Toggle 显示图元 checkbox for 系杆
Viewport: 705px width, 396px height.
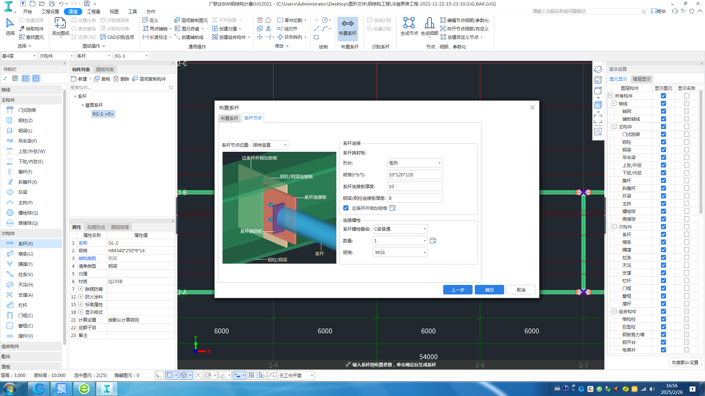click(x=663, y=235)
